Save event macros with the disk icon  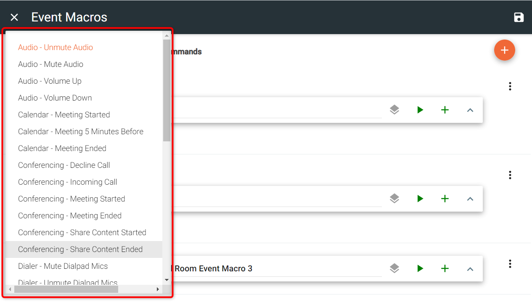(519, 17)
